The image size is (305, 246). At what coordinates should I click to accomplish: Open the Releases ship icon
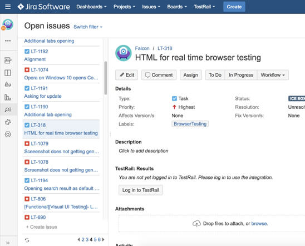click(x=8, y=85)
